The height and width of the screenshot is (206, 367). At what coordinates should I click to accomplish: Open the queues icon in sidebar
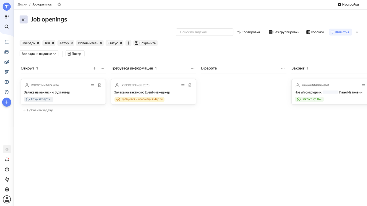7,52
